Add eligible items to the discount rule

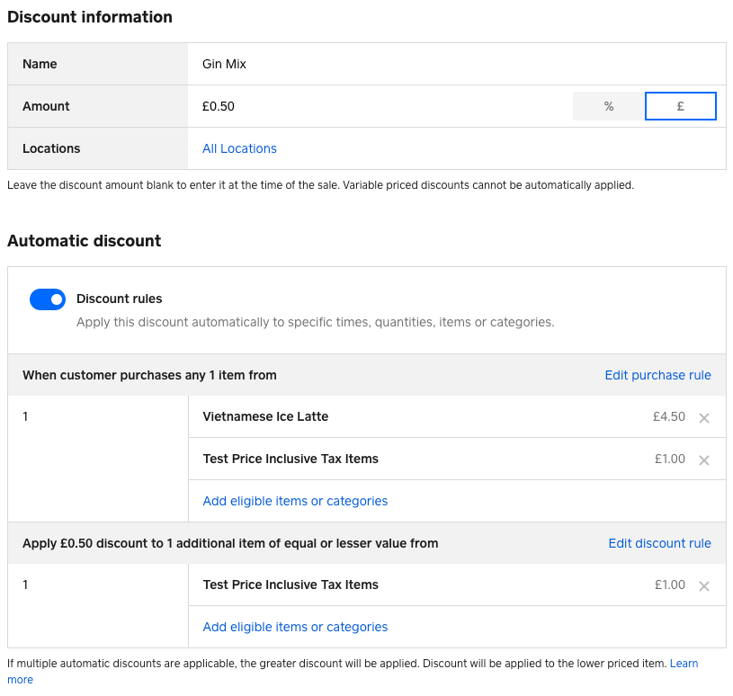(295, 627)
